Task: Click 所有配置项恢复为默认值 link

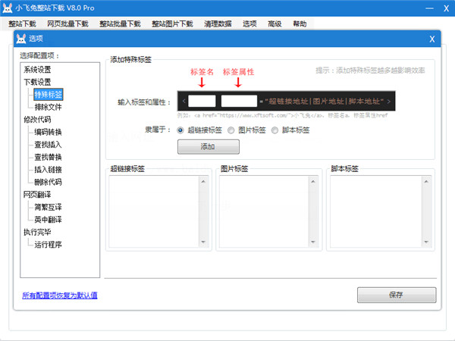Action: pos(60,296)
